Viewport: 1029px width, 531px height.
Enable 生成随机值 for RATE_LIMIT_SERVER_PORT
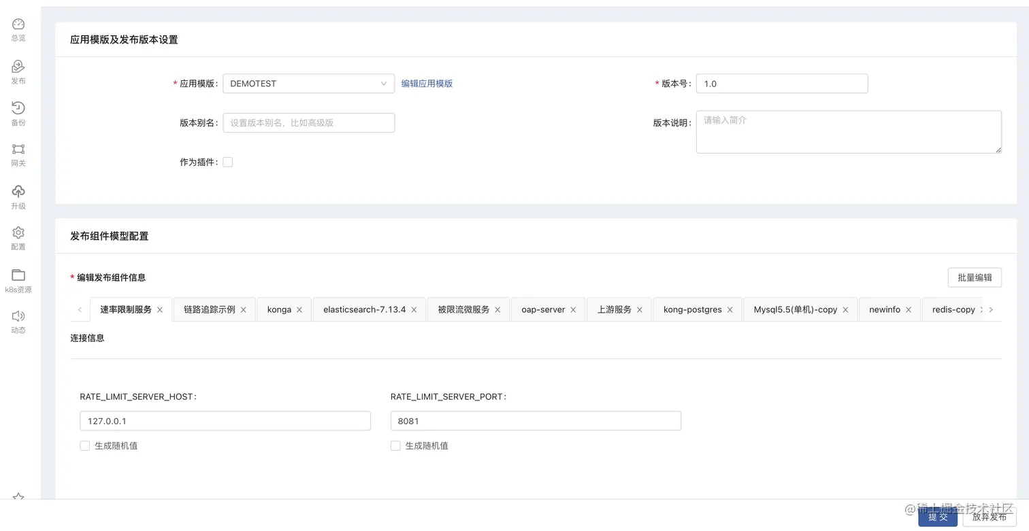[395, 446]
